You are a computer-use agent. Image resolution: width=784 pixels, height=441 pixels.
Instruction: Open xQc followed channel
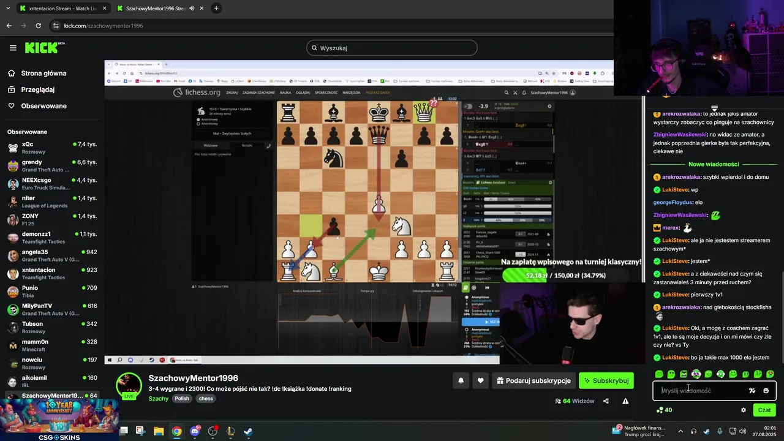[x=52, y=148]
